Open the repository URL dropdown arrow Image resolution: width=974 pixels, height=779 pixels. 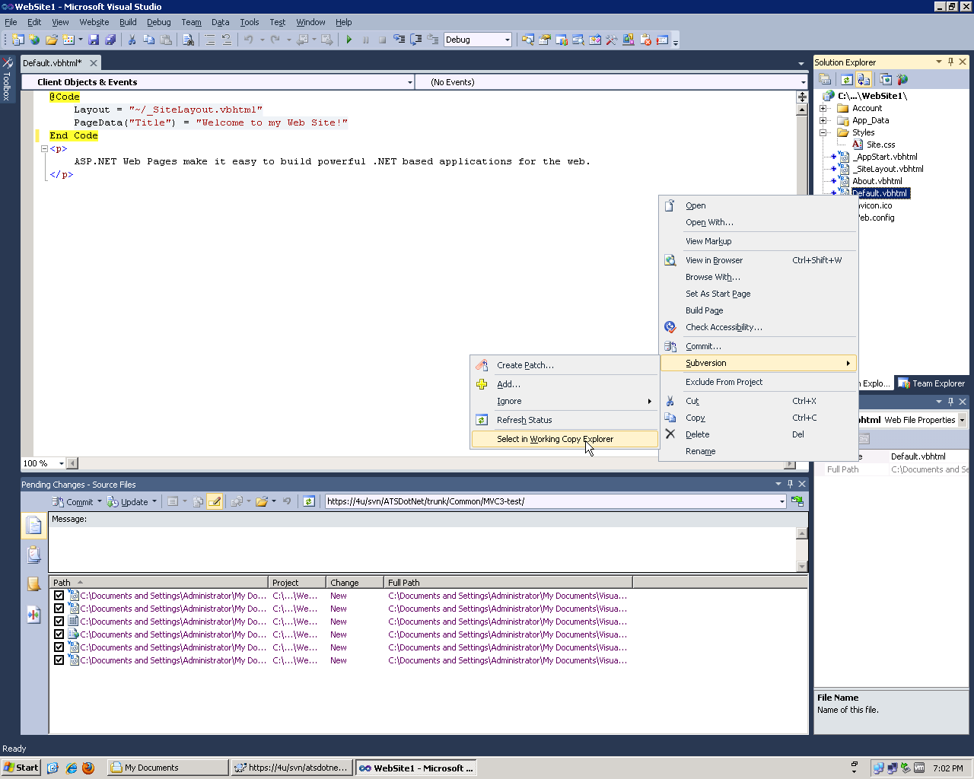[x=781, y=501]
